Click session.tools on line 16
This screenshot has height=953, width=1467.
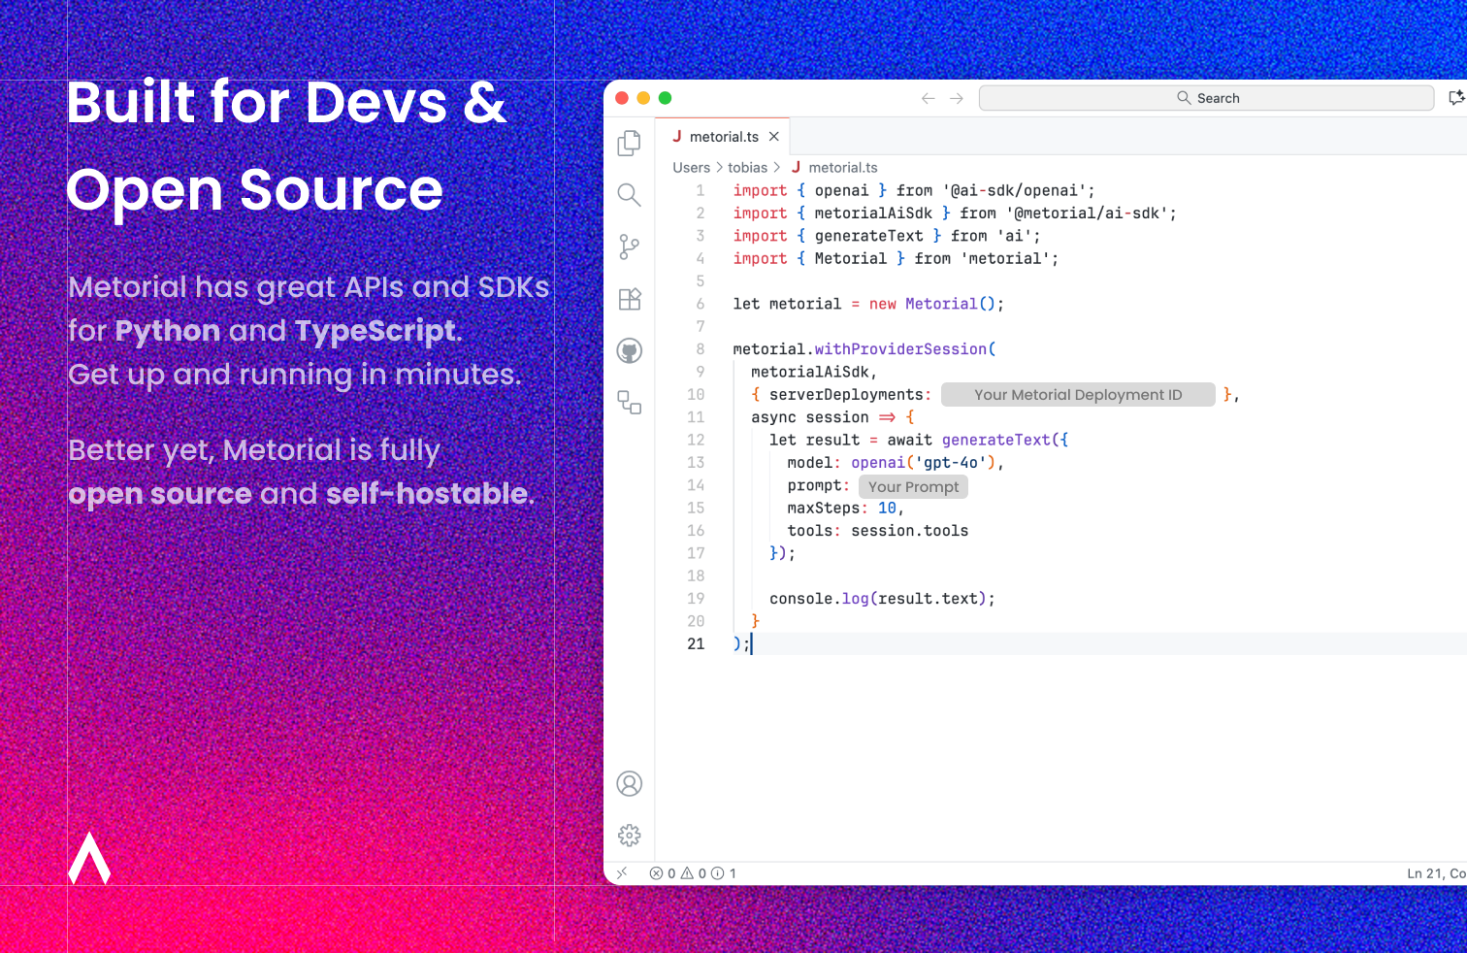pos(910,531)
